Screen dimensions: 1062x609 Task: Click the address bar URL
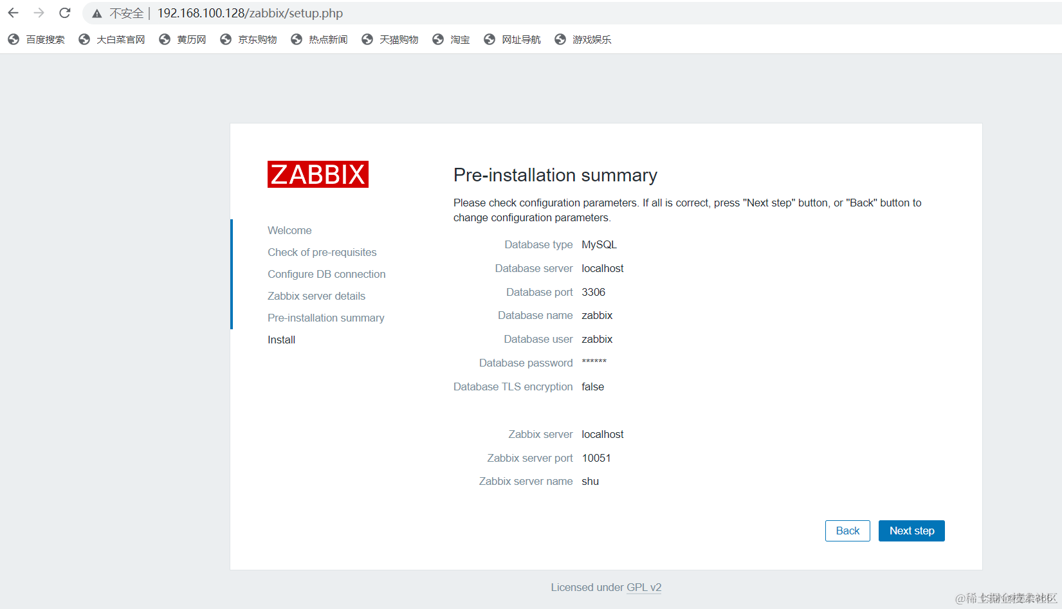coord(250,13)
